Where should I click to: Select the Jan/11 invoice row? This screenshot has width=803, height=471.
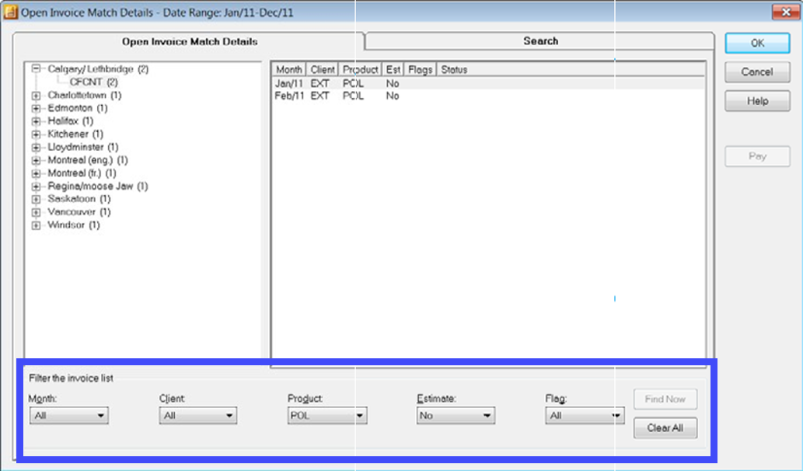click(488, 83)
